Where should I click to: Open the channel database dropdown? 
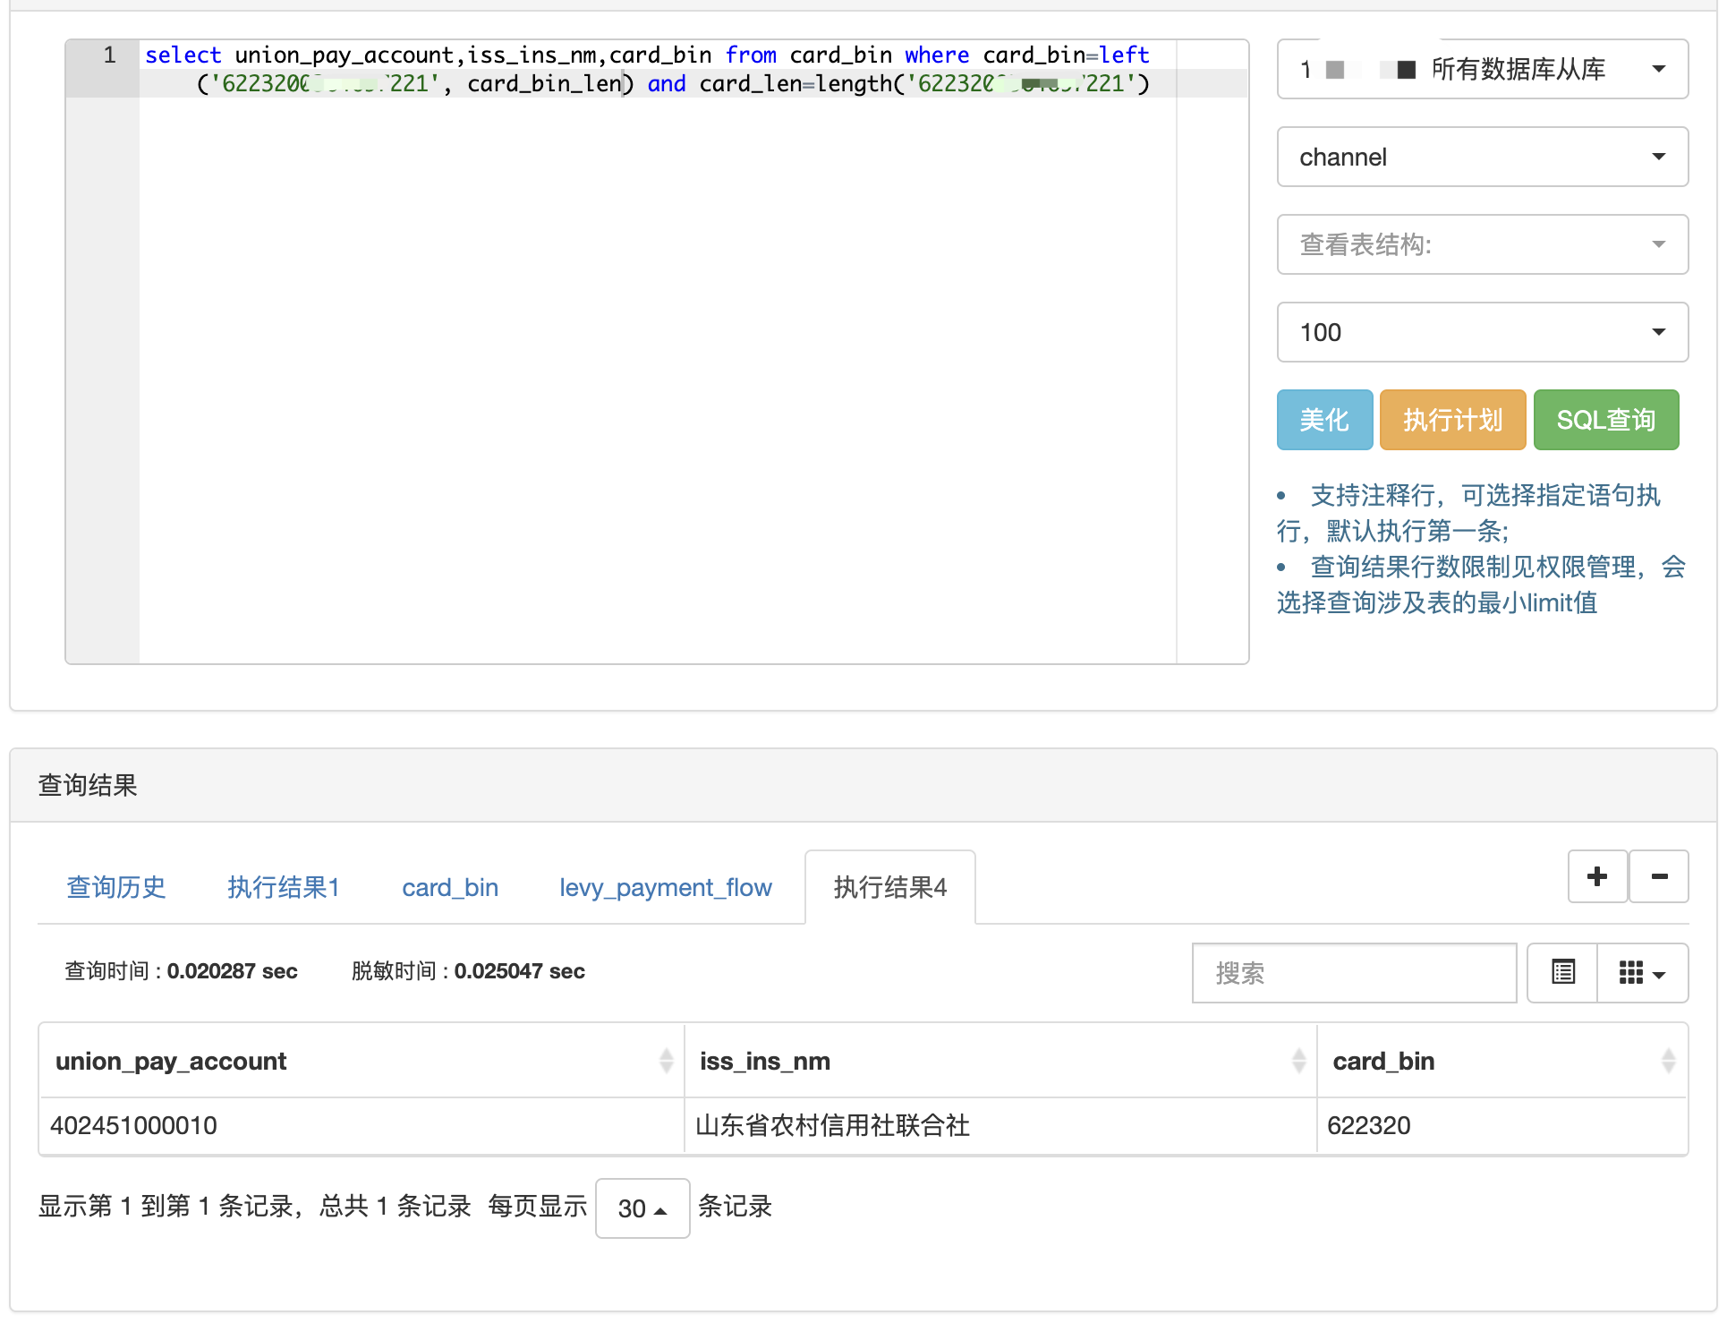(1483, 157)
